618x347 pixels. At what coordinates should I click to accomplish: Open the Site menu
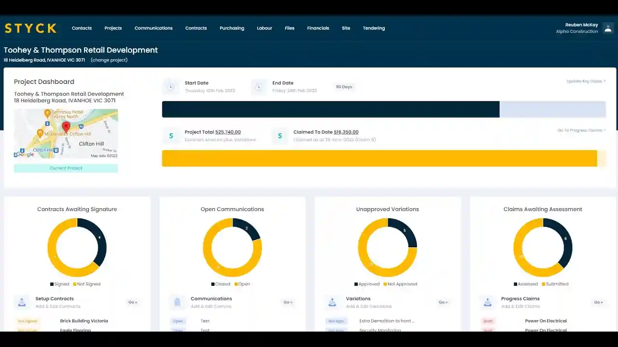346,28
